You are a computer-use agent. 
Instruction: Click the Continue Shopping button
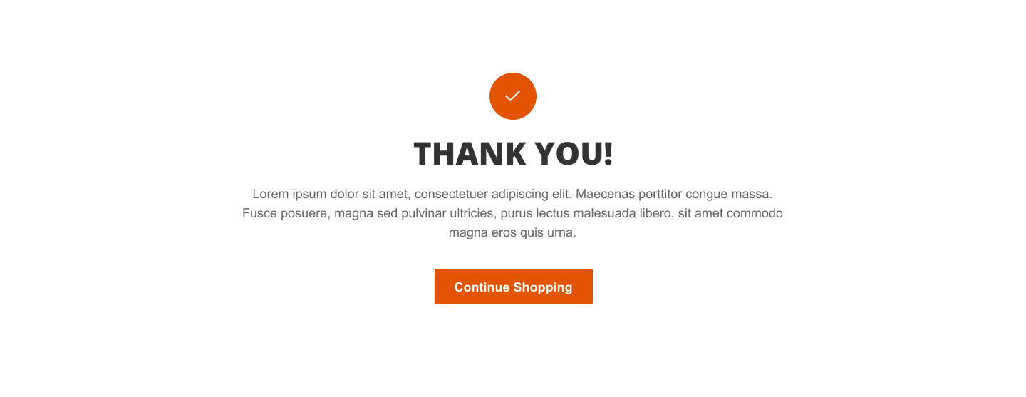[x=514, y=287]
